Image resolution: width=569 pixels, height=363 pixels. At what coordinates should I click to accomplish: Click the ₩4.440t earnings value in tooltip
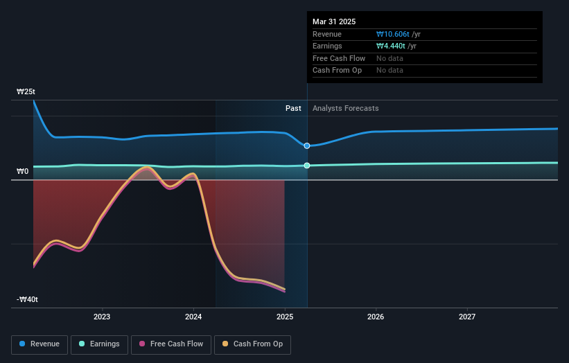[391, 46]
